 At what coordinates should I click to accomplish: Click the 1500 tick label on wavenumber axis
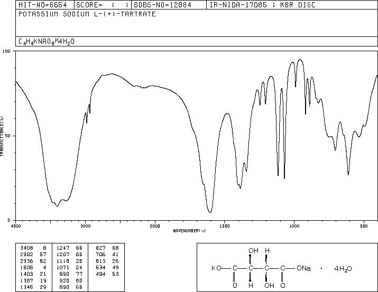point(225,226)
